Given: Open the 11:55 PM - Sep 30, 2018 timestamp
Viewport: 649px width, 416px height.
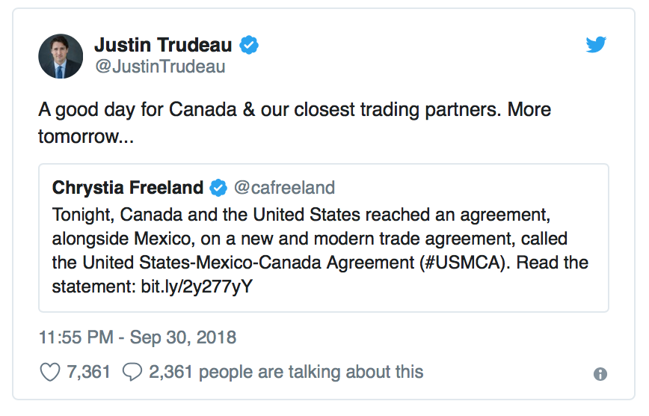Looking at the screenshot, I should coord(138,337).
